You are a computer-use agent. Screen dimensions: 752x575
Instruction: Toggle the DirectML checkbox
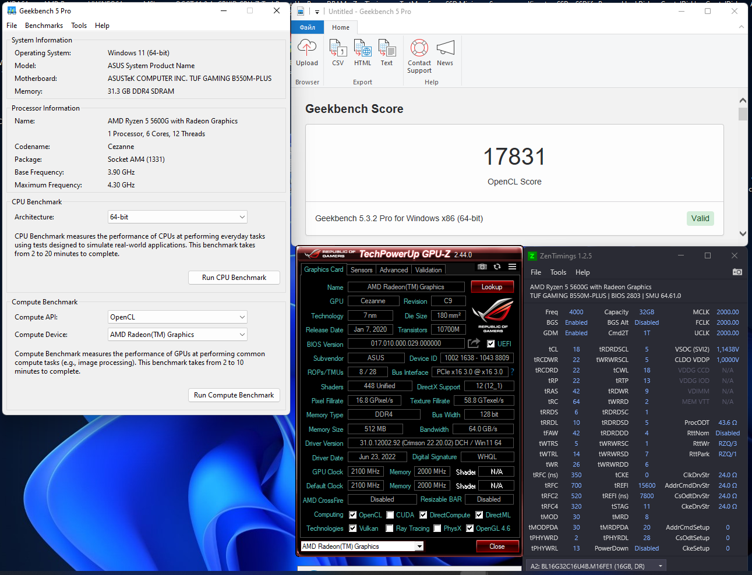click(479, 514)
